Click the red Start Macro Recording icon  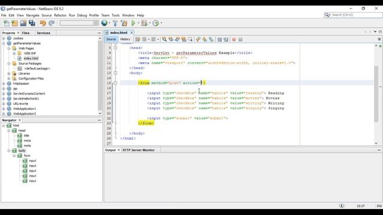click(x=234, y=39)
